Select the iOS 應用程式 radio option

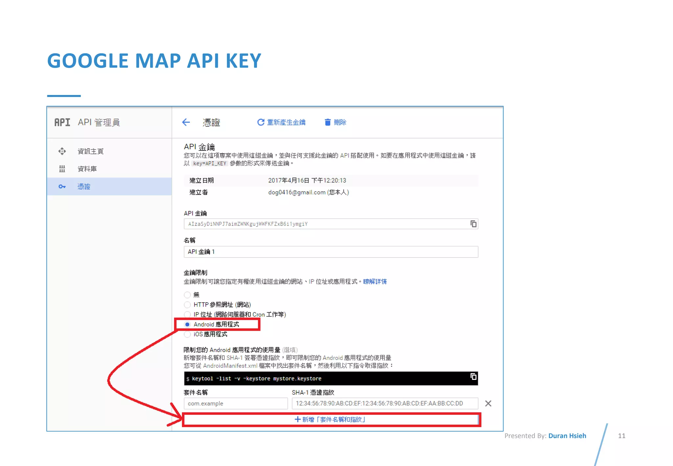point(187,334)
